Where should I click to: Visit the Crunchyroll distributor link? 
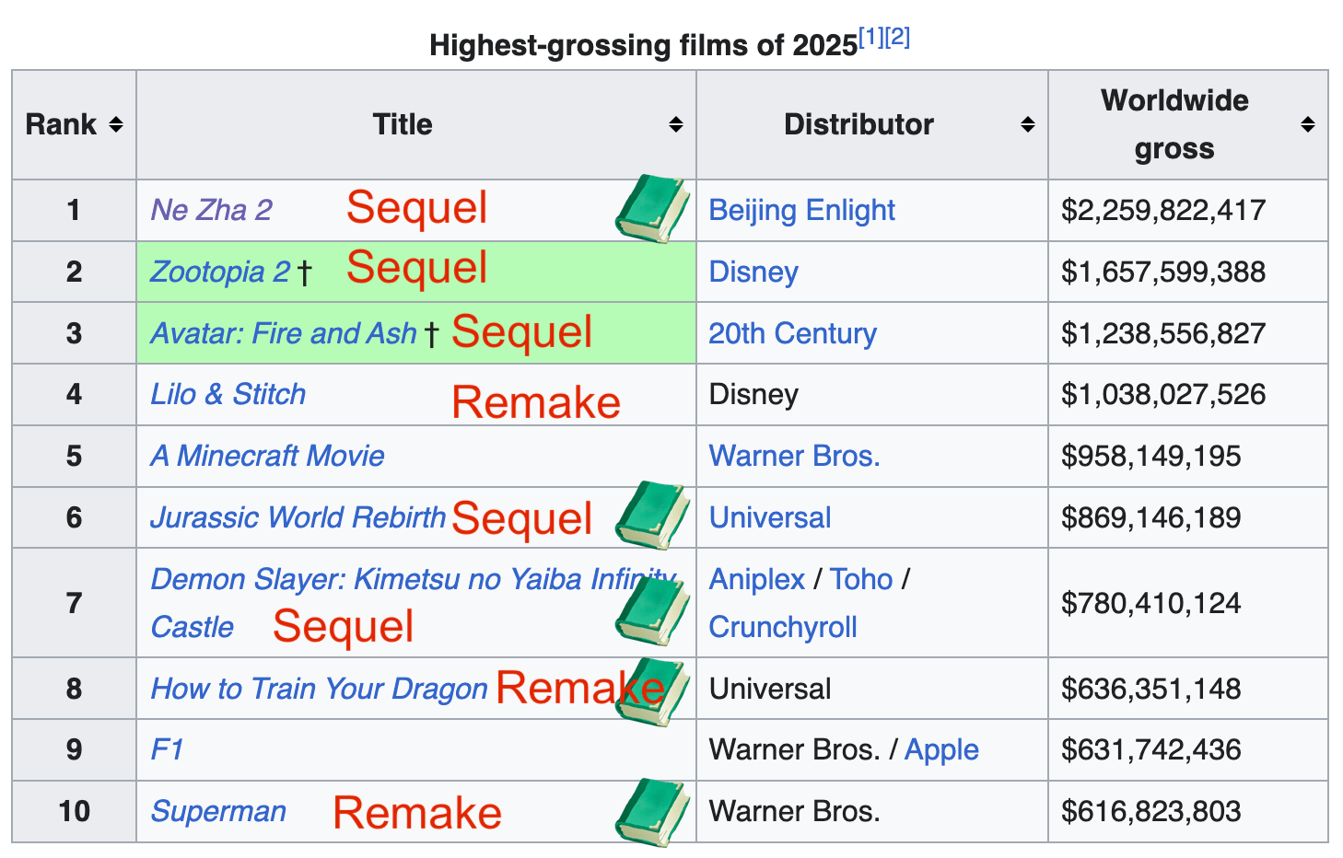pos(783,627)
